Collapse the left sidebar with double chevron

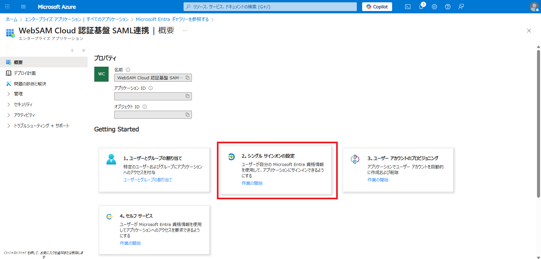click(84, 50)
